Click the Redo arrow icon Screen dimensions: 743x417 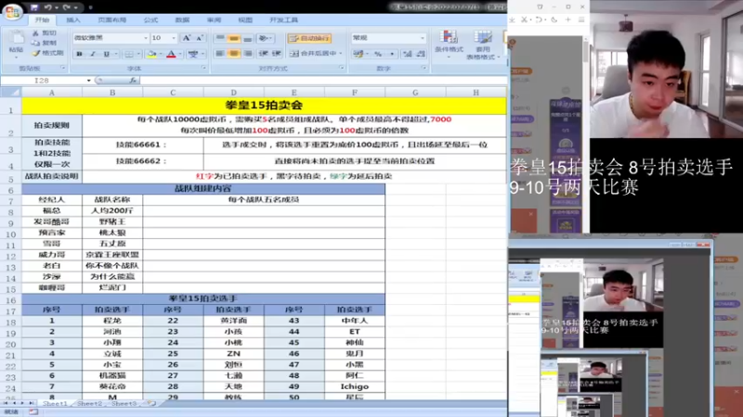point(67,7)
